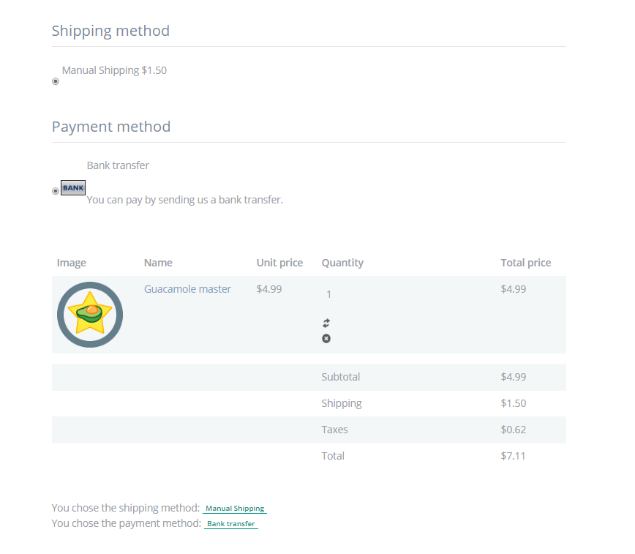This screenshot has width=635, height=554.
Task: Click the Bank transfer payment option title
Action: (118, 165)
